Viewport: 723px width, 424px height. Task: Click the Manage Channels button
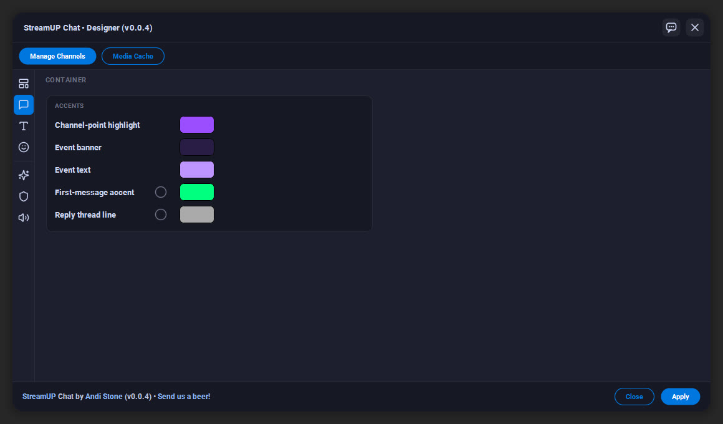coord(57,56)
